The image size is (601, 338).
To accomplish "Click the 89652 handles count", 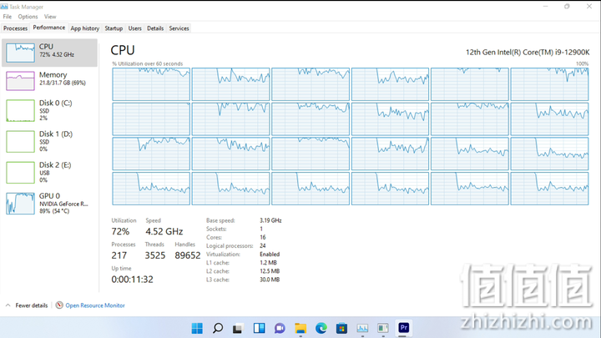I will pos(188,255).
